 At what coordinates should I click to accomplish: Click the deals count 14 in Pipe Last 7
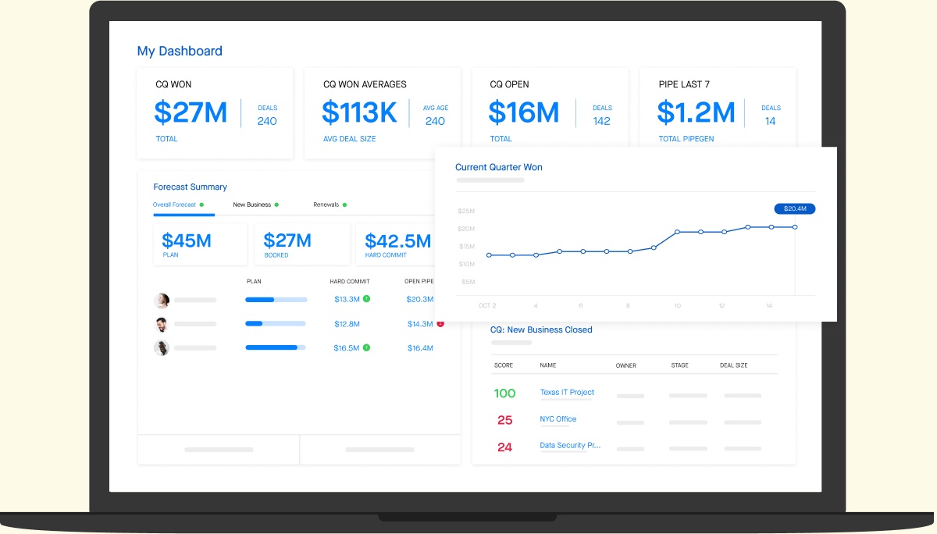(x=771, y=121)
